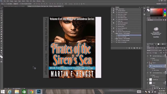Open Google Chrome from taskbar
This screenshot has height=94, width=167.
pos(31,92)
